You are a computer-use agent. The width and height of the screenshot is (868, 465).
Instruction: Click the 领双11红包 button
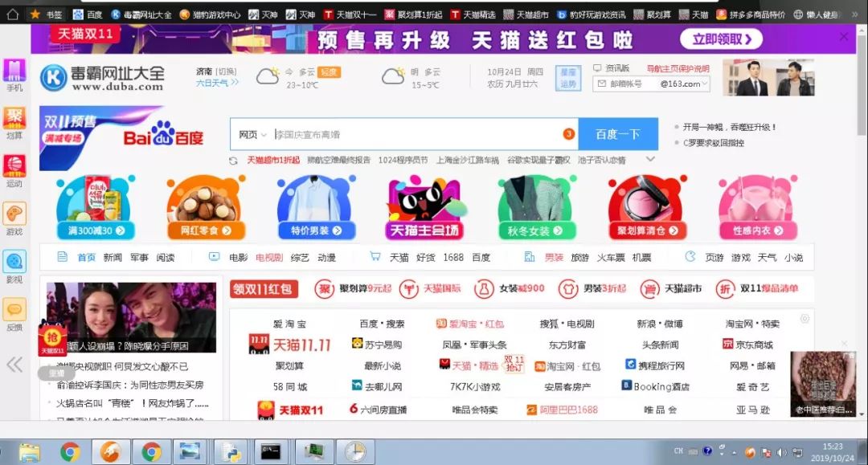pyautogui.click(x=264, y=288)
